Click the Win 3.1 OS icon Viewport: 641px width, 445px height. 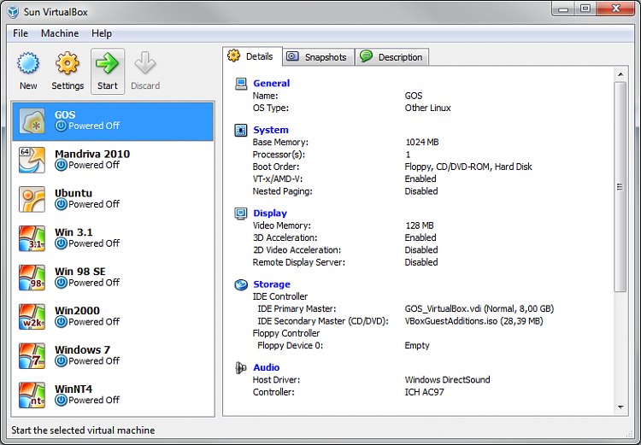click(32, 238)
